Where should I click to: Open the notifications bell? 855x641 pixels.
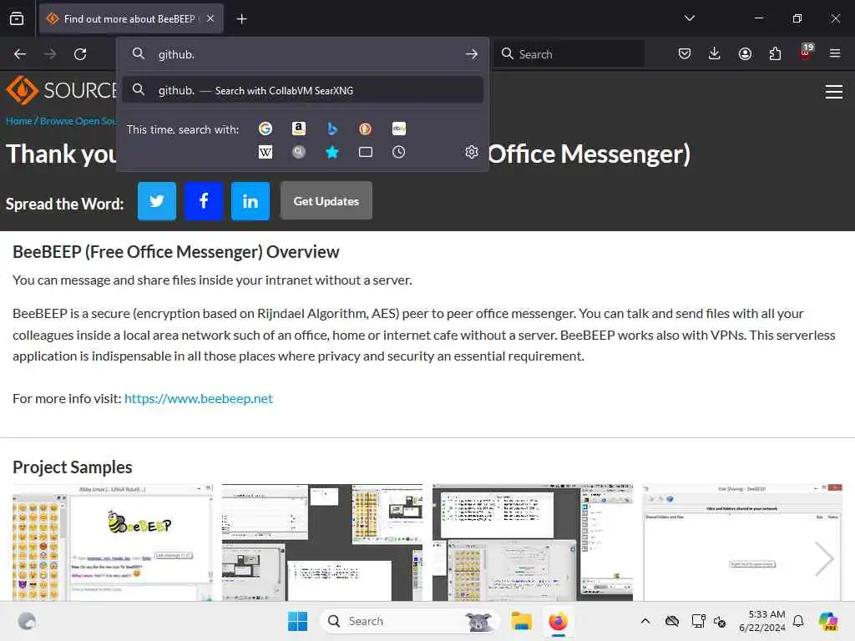point(798,621)
